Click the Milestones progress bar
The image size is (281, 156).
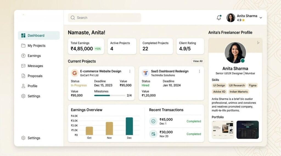[x=110, y=96]
